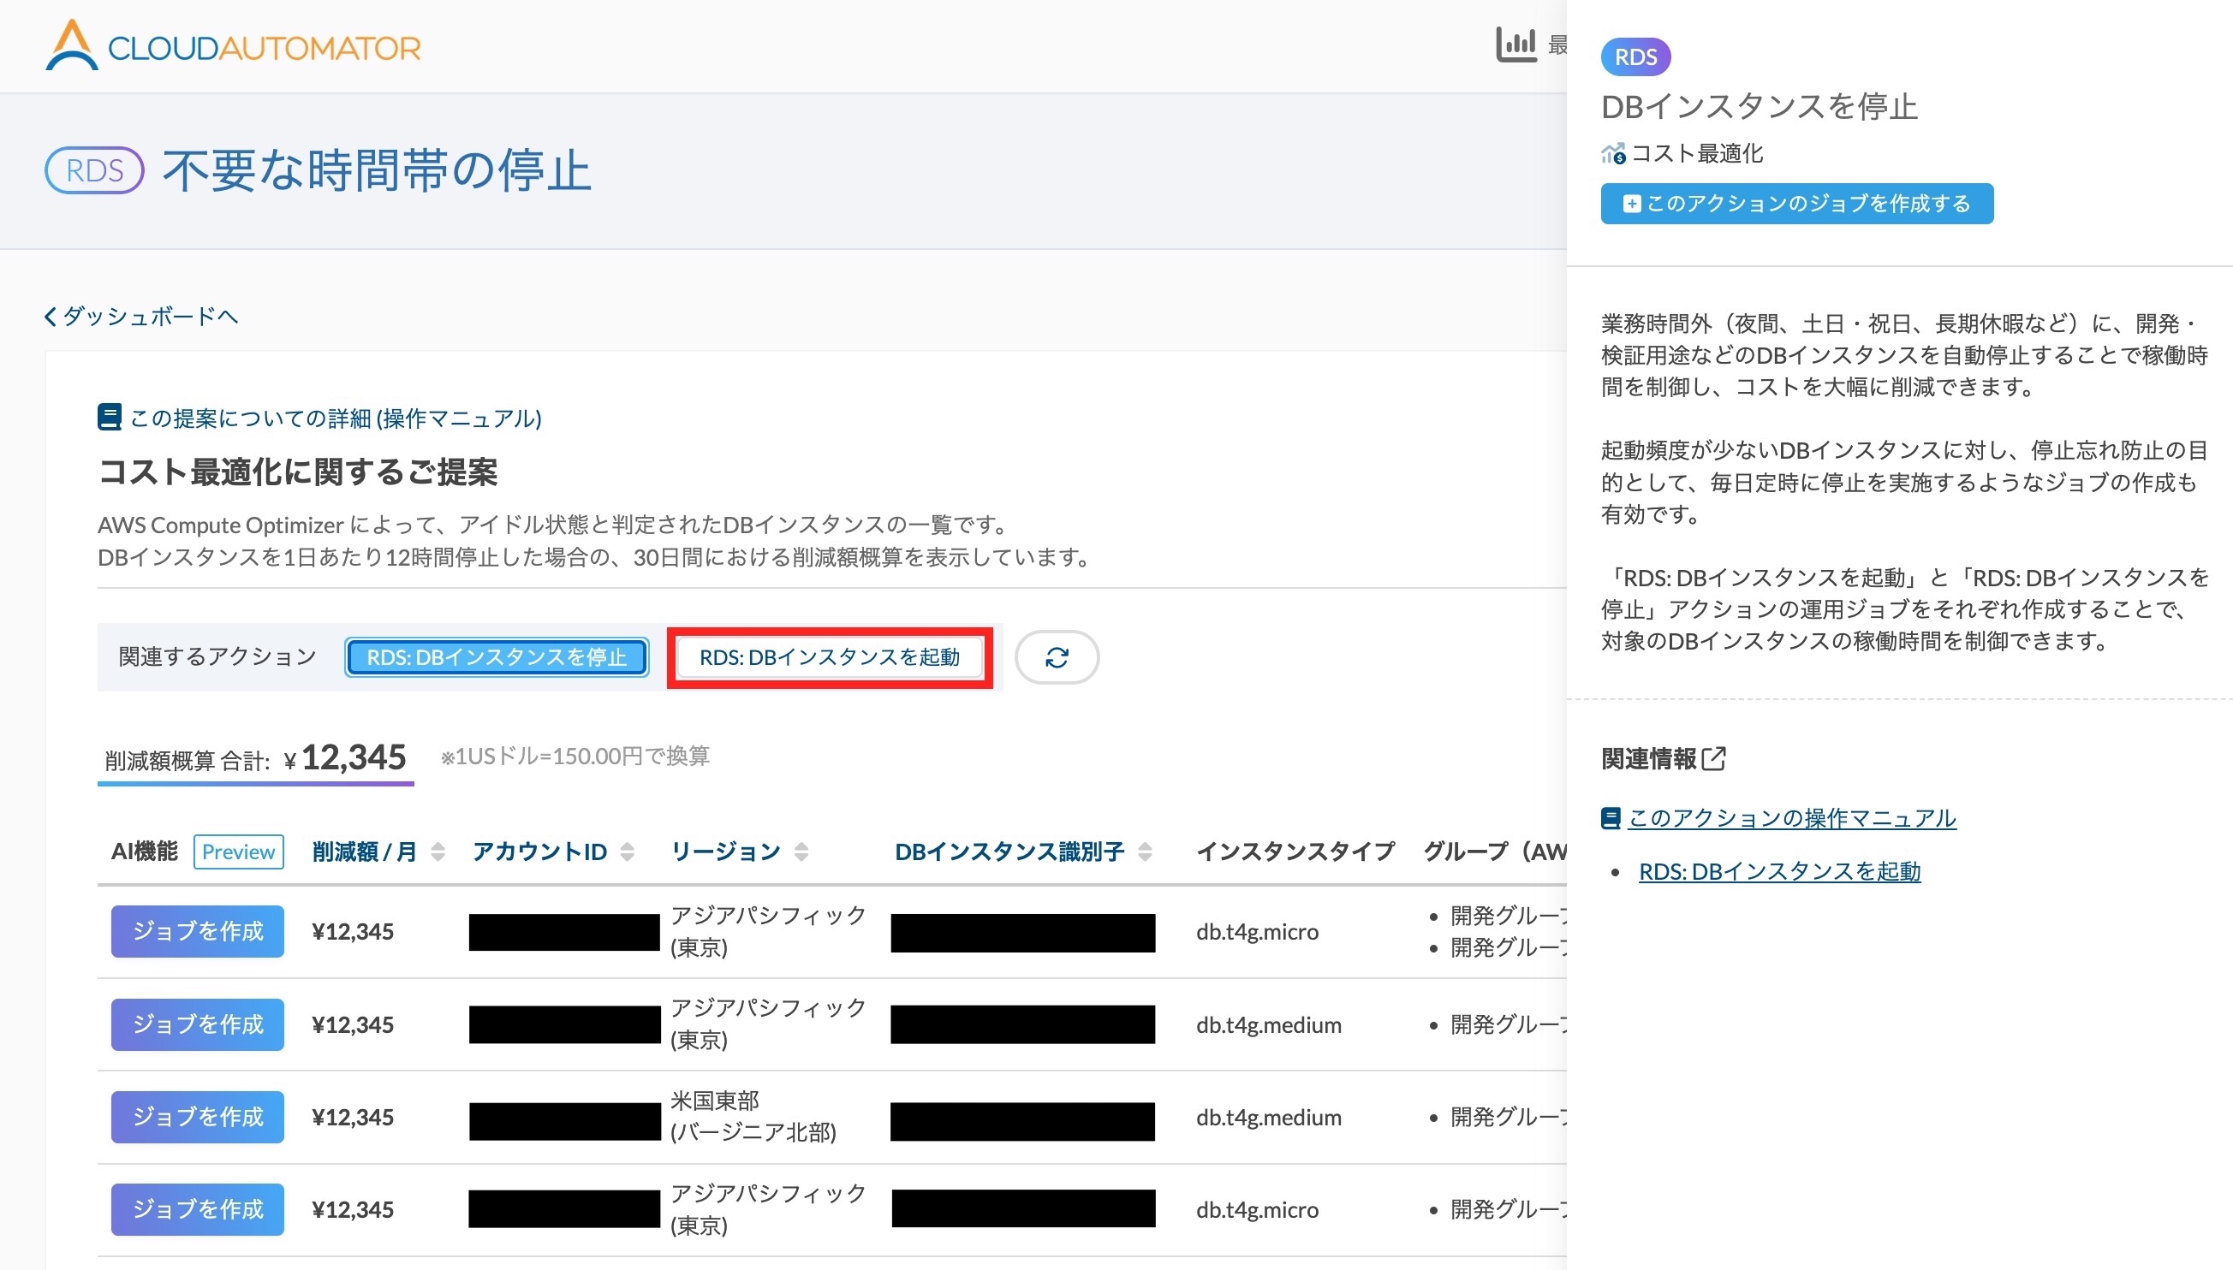Open この提案についての詳細 (操作マニュアル) link

335,418
